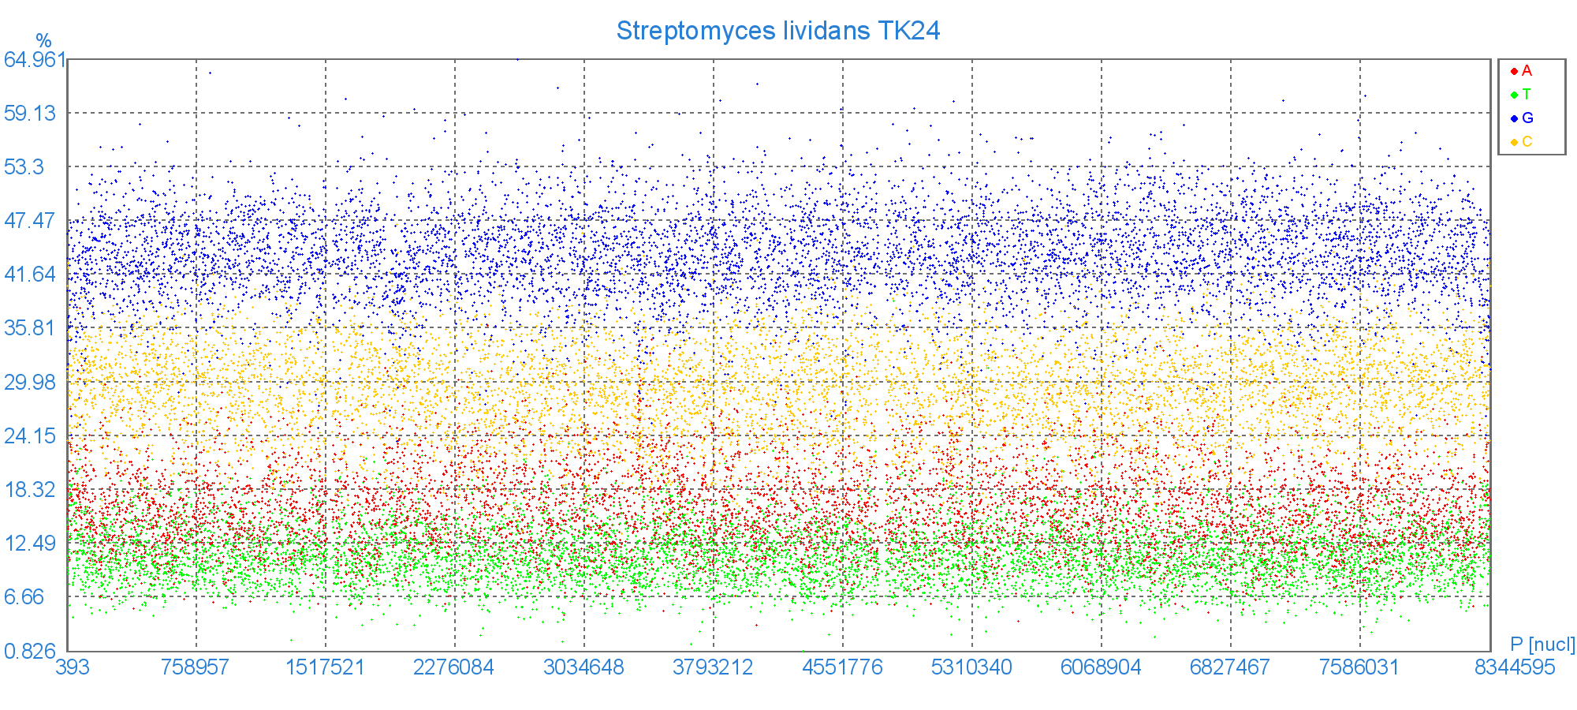
Task: Click x-axis position 8344595
Action: coord(1515,667)
